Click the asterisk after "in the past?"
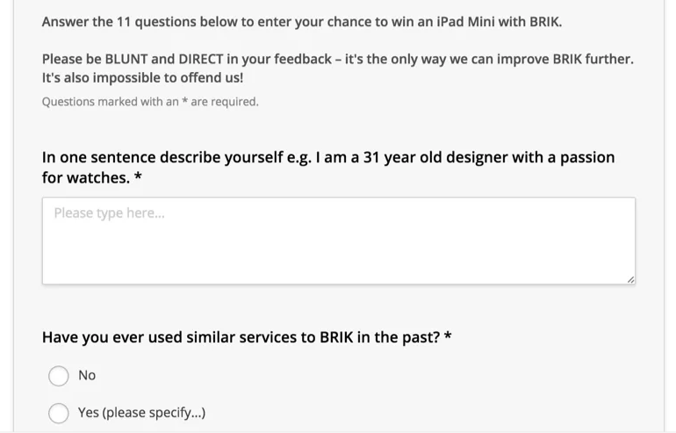This screenshot has width=676, height=433. pyautogui.click(x=448, y=336)
